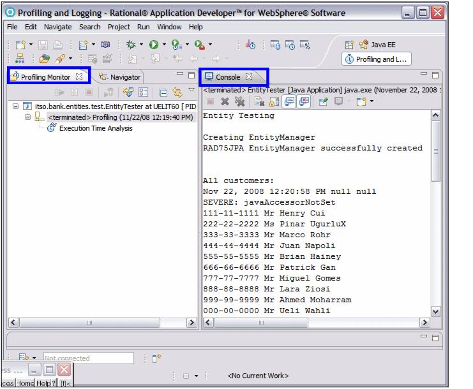The height and width of the screenshot is (389, 473).
Task: Close the Console view tab
Action: tap(249, 77)
